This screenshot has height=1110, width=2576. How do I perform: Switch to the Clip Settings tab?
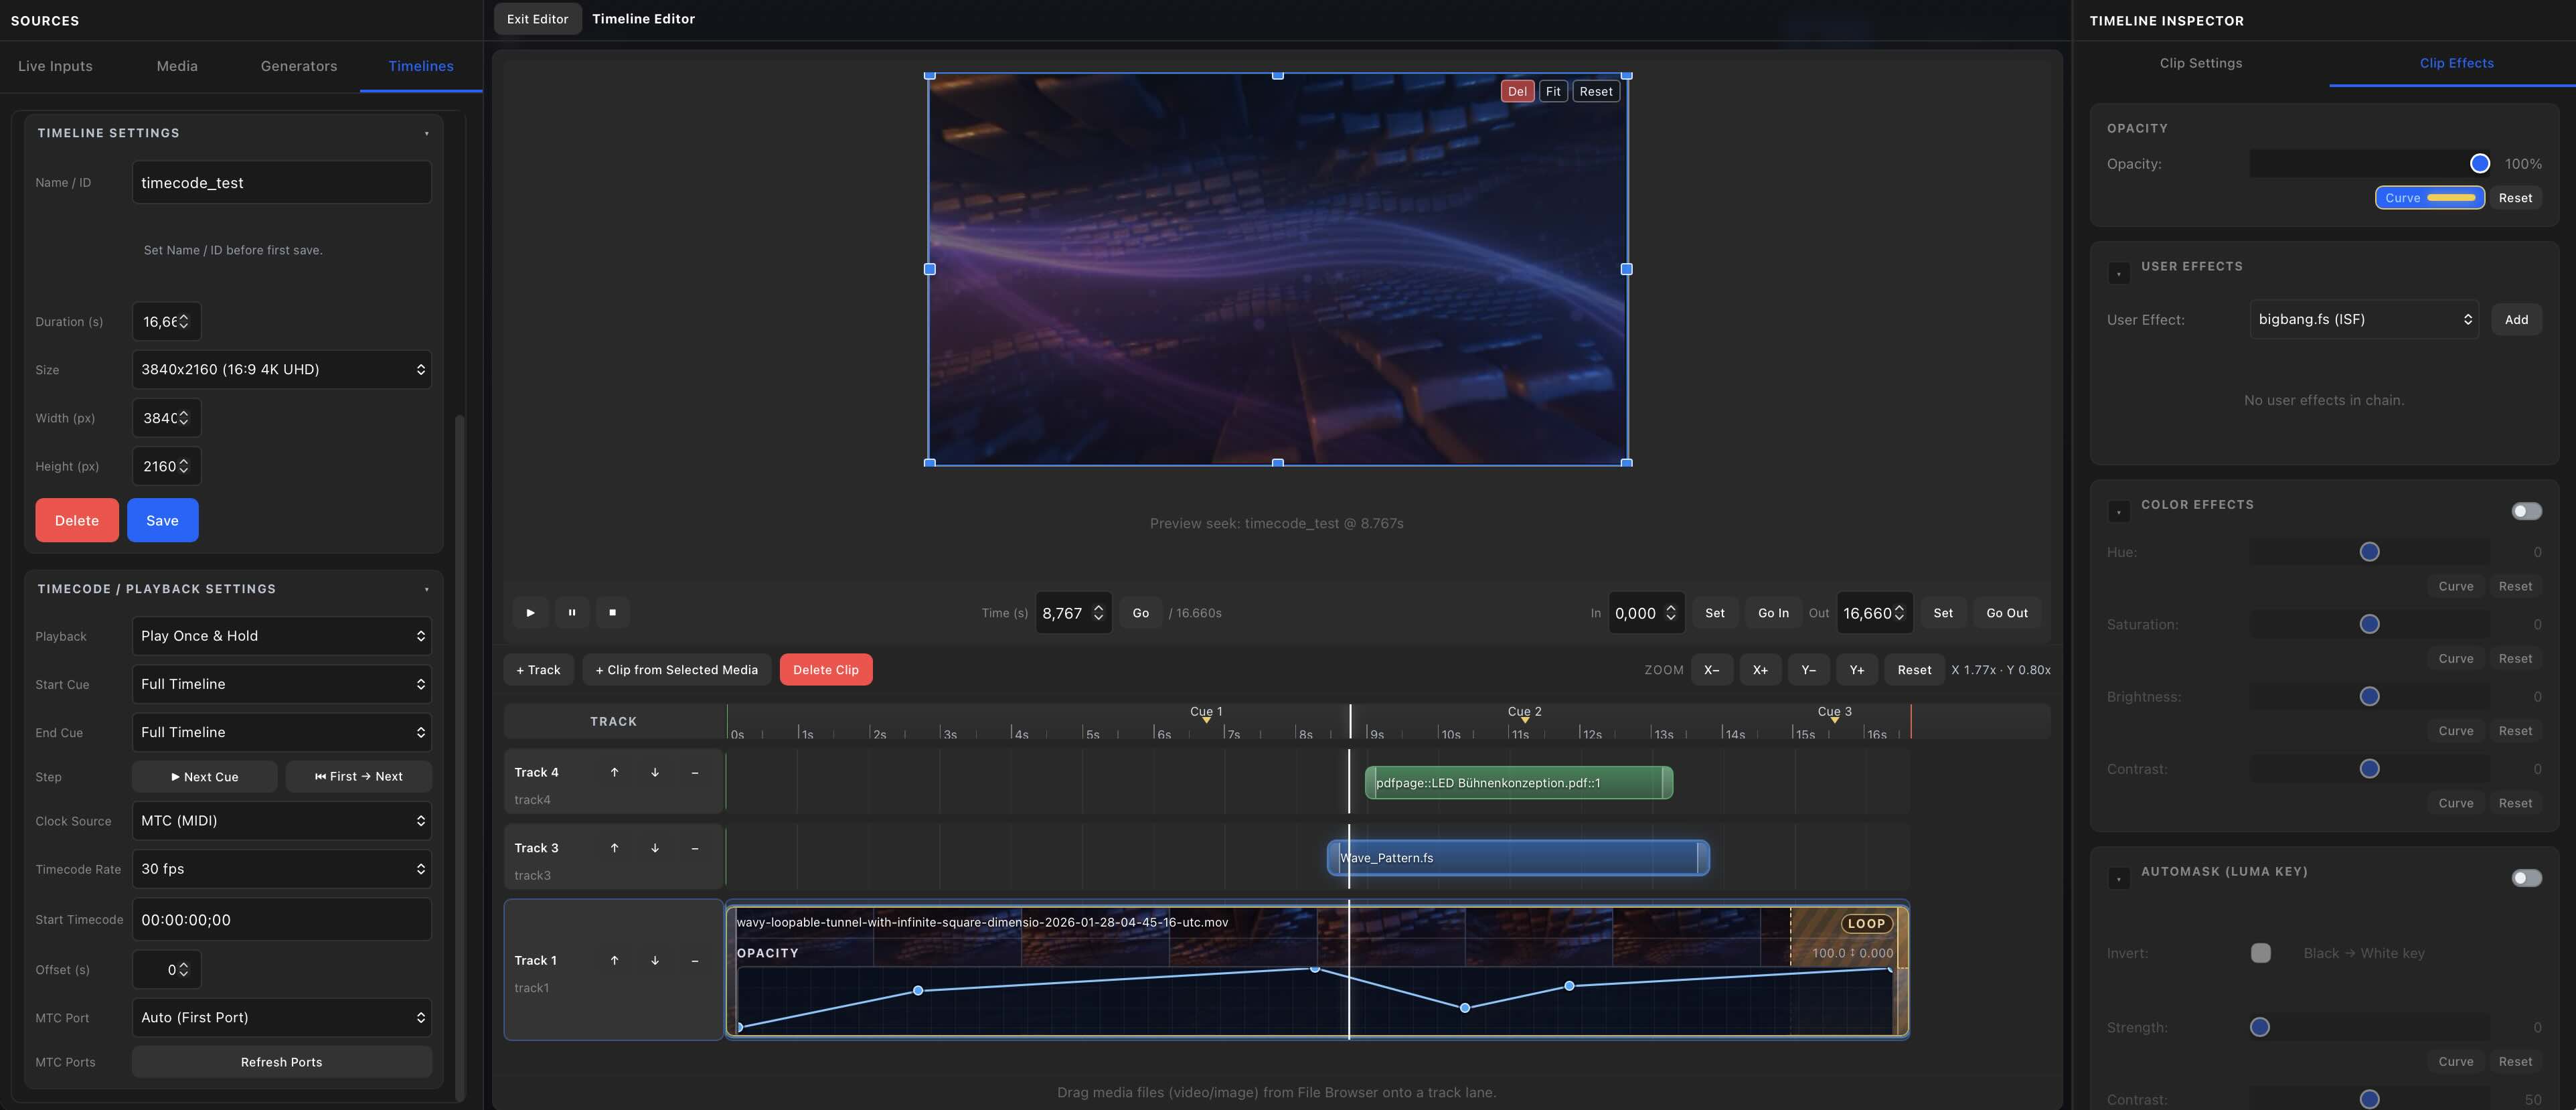[x=2200, y=62]
